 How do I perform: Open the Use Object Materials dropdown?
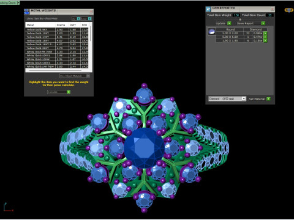(x=75, y=76)
